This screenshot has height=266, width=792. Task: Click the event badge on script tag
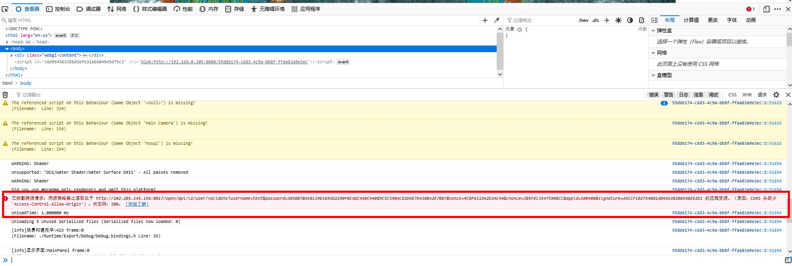click(343, 62)
